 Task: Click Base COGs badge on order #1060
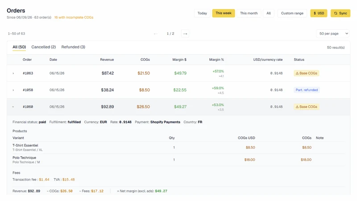coord(306,107)
